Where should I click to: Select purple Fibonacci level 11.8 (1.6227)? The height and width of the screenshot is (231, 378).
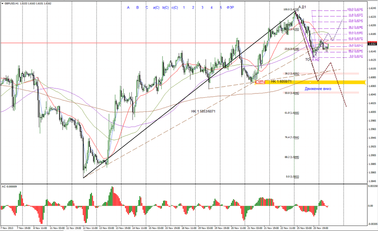355,15
